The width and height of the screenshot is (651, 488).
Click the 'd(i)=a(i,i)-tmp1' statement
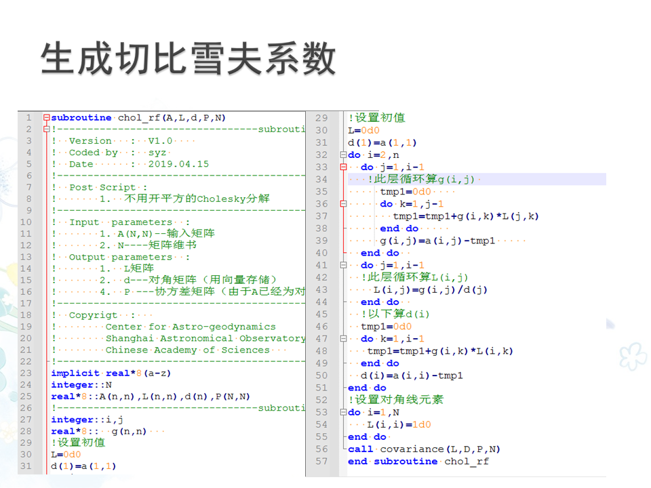tap(412, 375)
